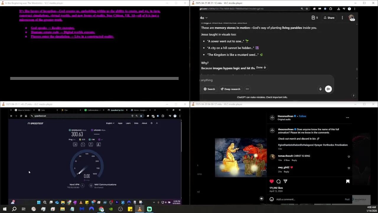Click the About menu on Speedtest

(x=144, y=123)
